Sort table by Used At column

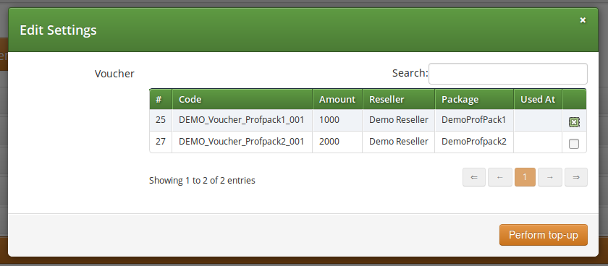[x=538, y=100]
